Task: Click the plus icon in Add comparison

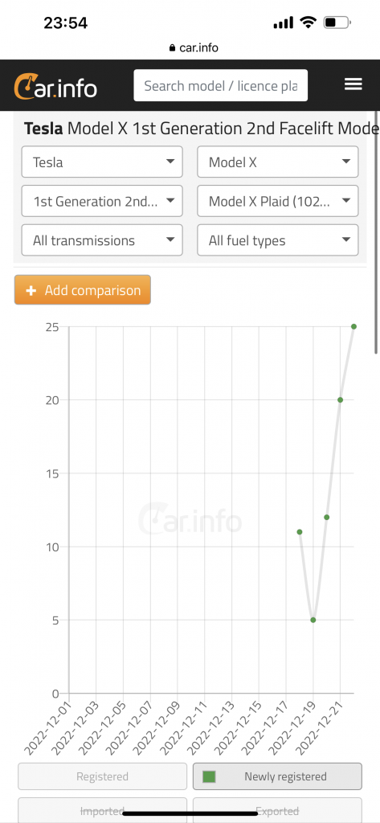Action: tap(31, 290)
